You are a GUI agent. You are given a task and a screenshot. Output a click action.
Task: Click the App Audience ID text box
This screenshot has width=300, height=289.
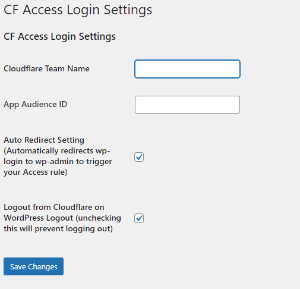pyautogui.click(x=187, y=105)
